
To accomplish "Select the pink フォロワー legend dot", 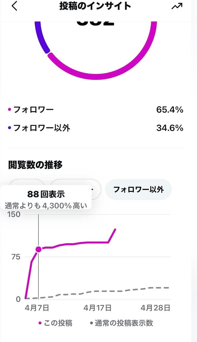I will coord(10,109).
